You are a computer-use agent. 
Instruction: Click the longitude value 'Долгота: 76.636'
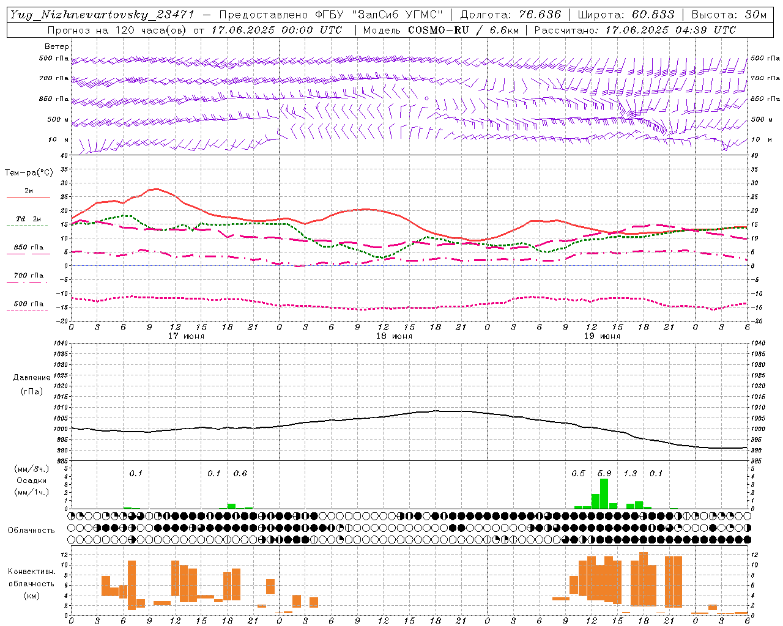[510, 15]
